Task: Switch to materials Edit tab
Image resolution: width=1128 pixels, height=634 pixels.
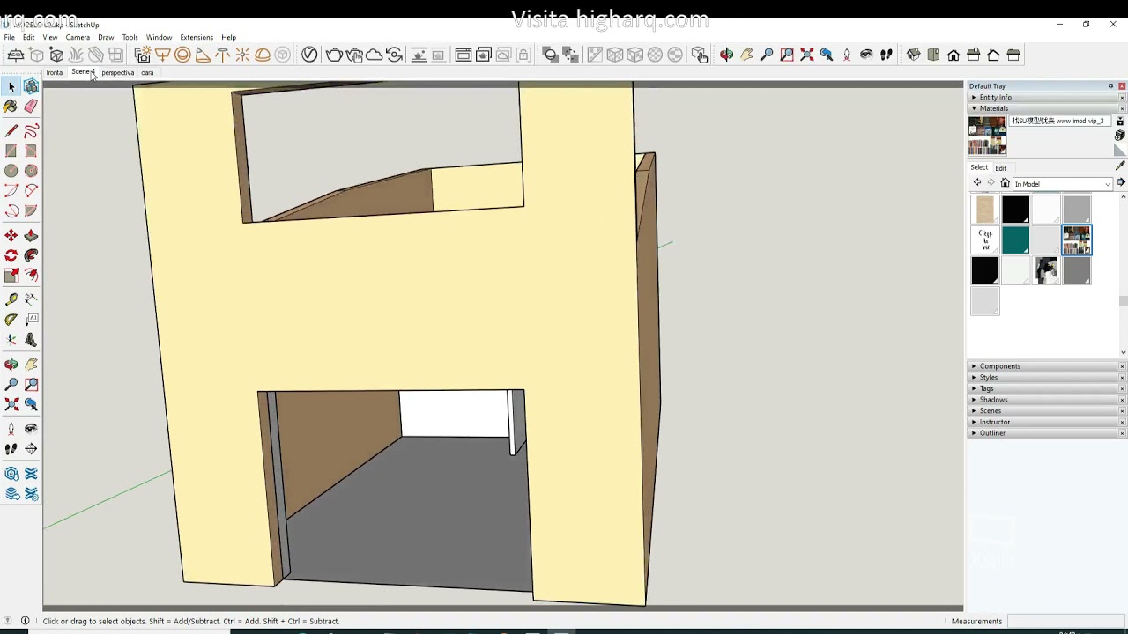Action: click(1001, 167)
